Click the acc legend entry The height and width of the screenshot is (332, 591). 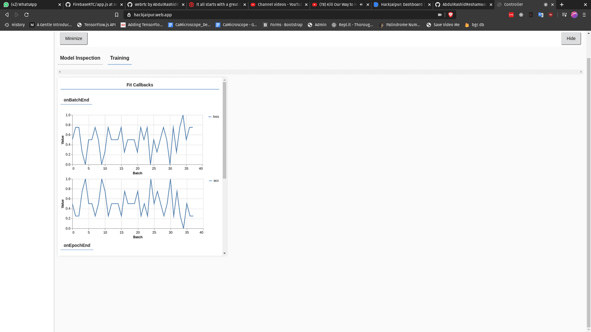coord(214,181)
